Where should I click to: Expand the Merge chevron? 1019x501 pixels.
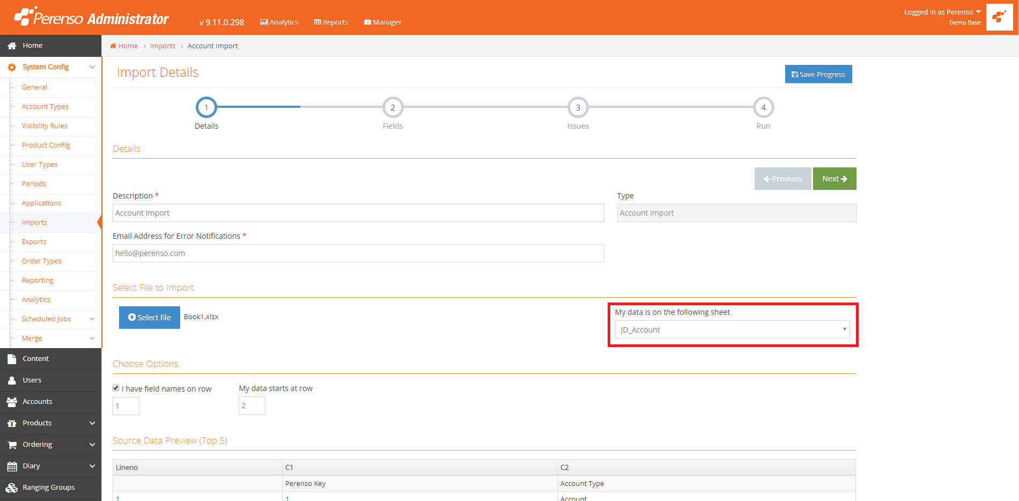[92, 338]
